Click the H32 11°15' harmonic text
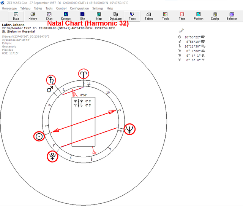This screenshot has width=243, height=206. pos(10,53)
